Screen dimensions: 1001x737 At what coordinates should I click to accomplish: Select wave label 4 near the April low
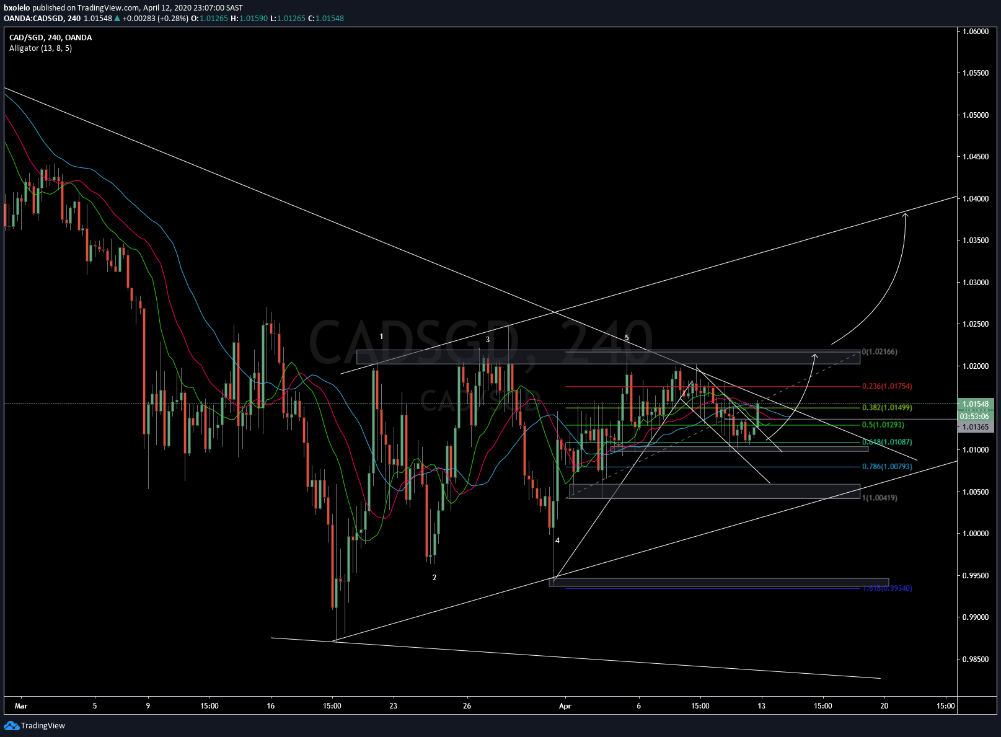pos(557,541)
